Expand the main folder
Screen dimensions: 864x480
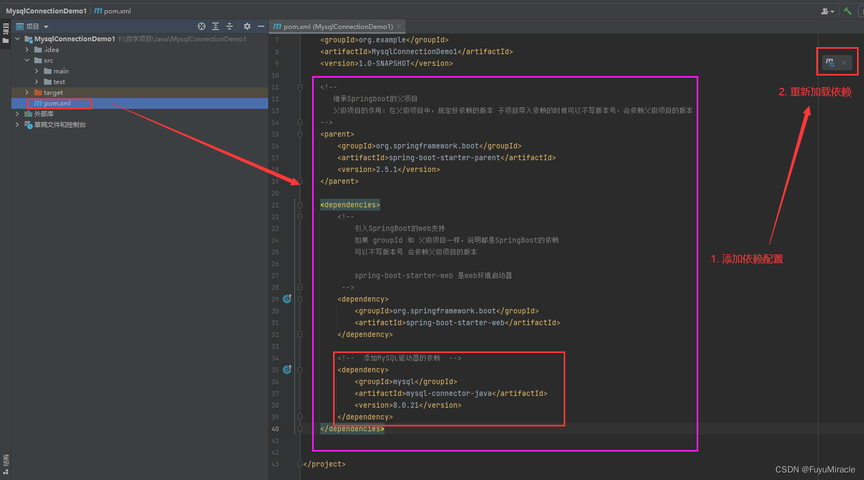coord(37,71)
